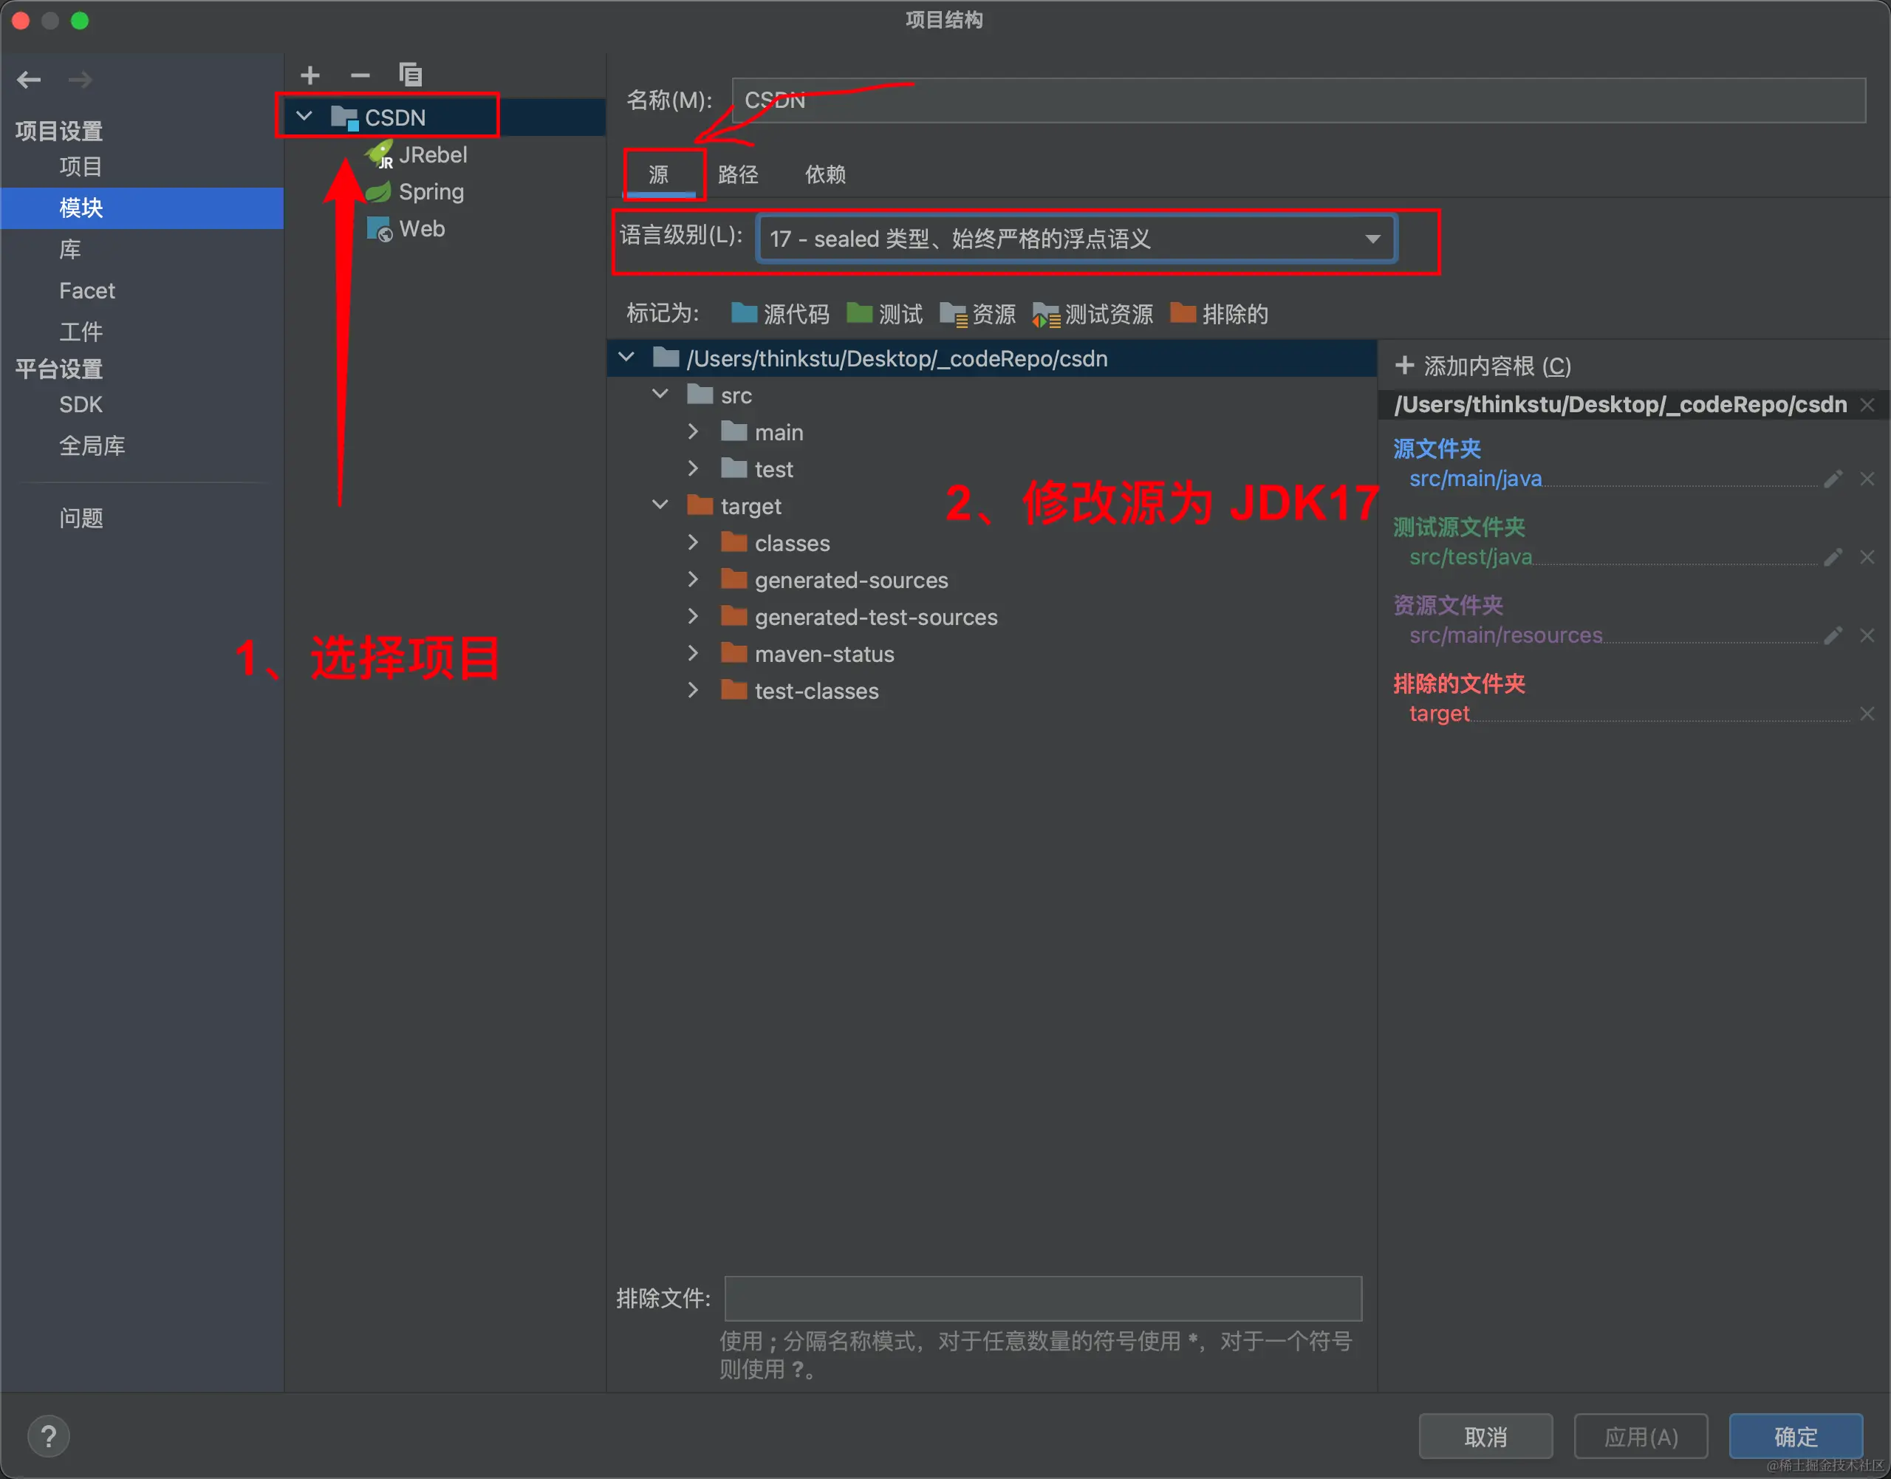The height and width of the screenshot is (1479, 1891).
Task: Collapse the target folder node
Action: (660, 505)
